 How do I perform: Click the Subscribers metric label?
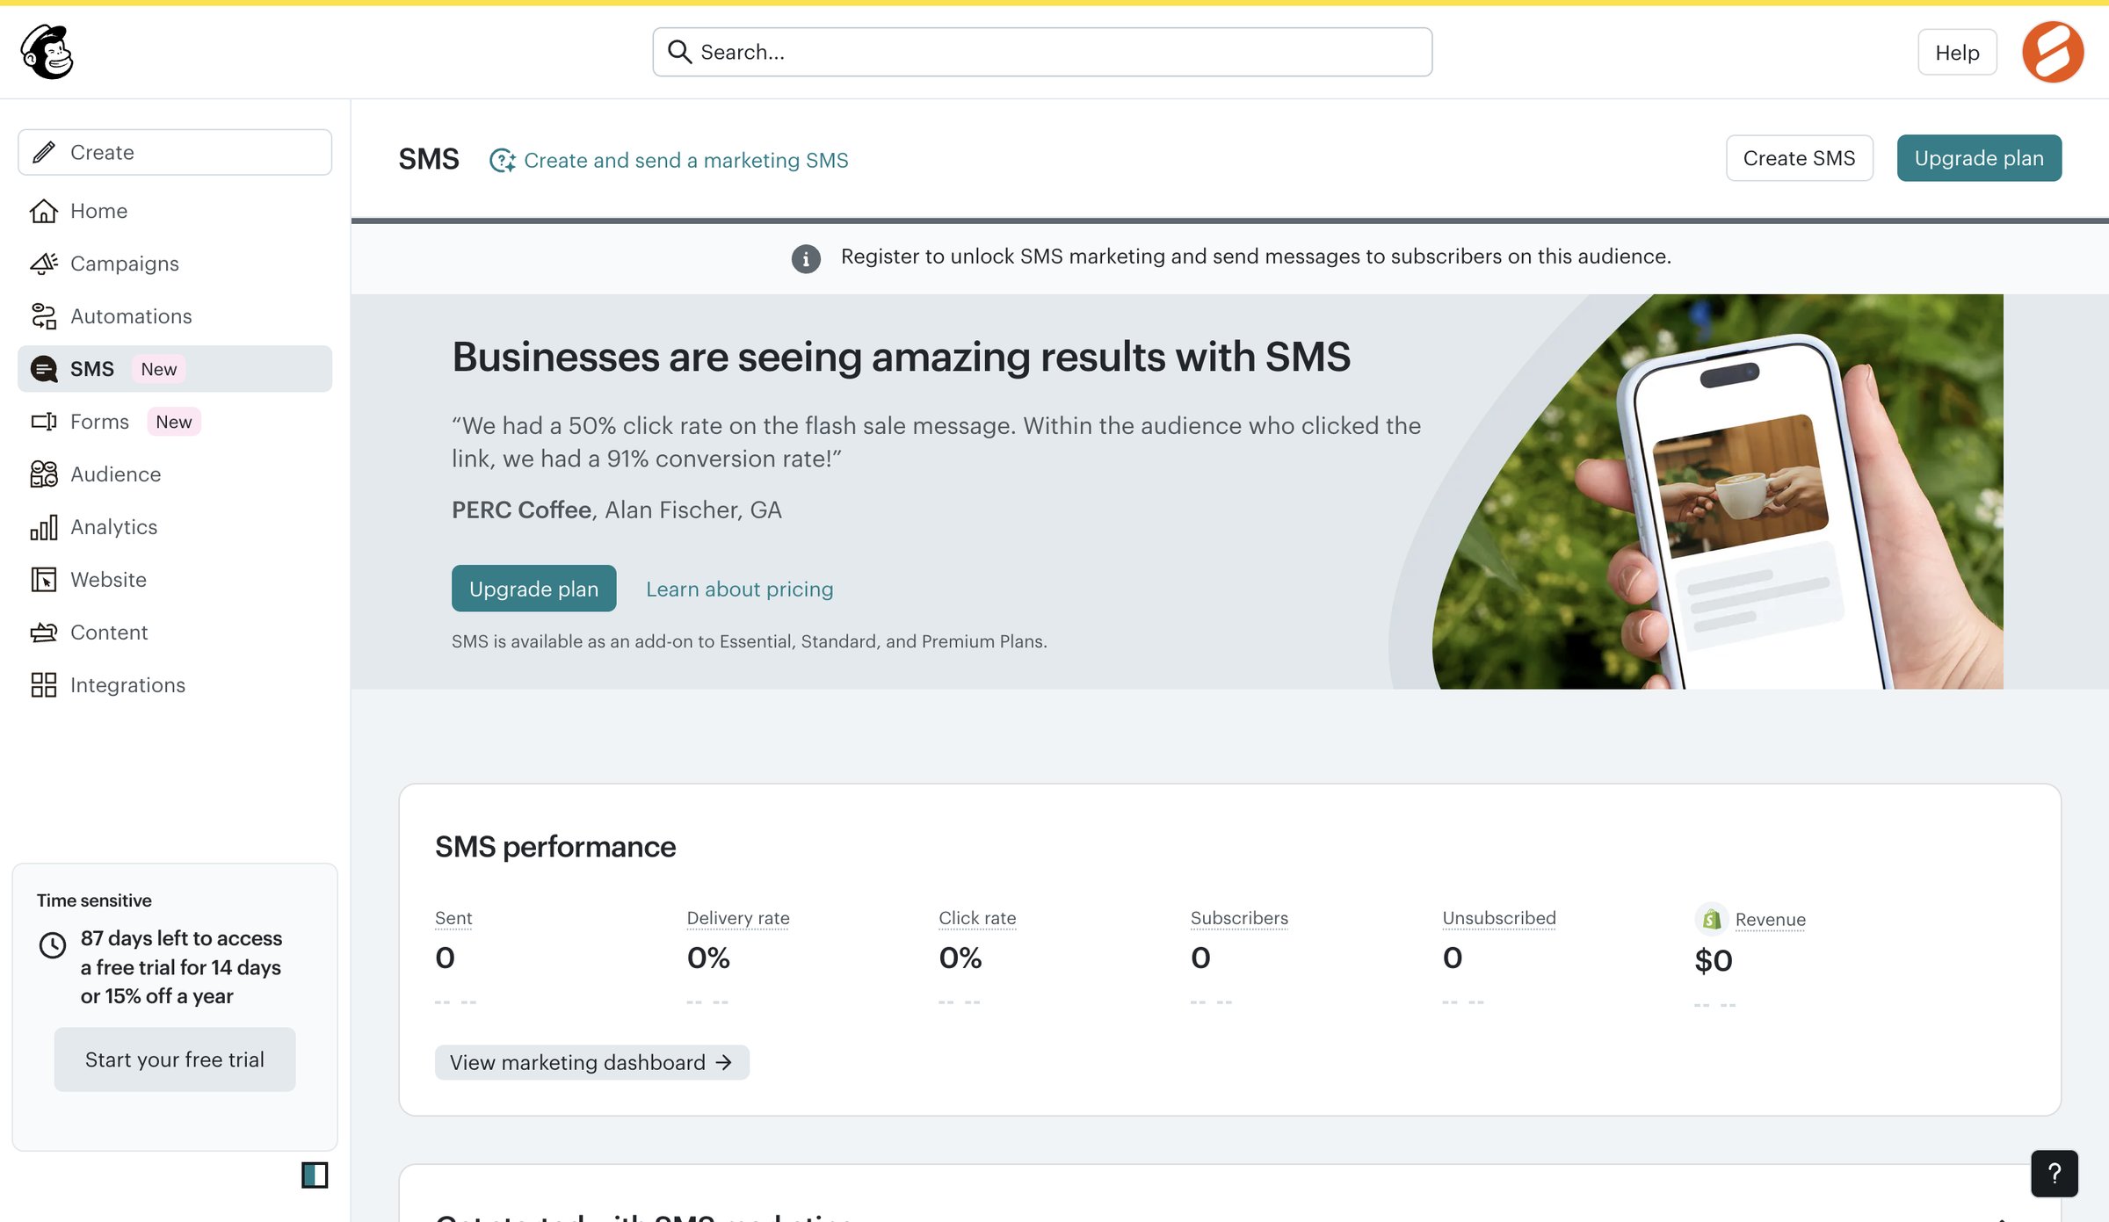coord(1239,918)
